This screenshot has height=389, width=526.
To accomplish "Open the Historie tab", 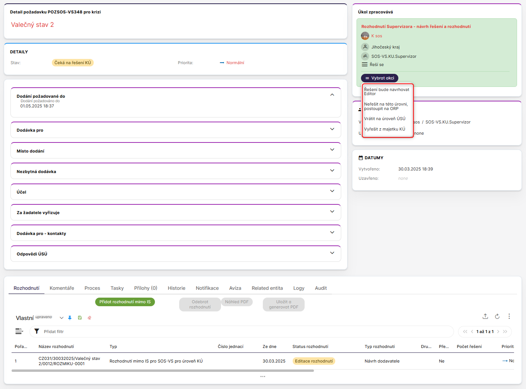I will coord(176,288).
